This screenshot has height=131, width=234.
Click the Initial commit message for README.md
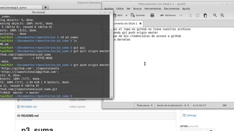(77, 107)
